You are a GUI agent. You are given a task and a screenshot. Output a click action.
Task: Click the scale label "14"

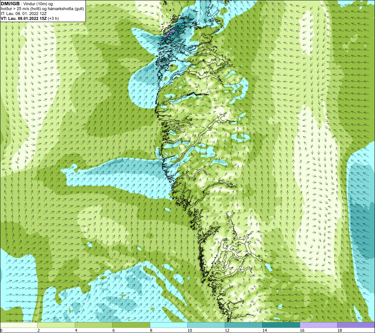pos(264,331)
